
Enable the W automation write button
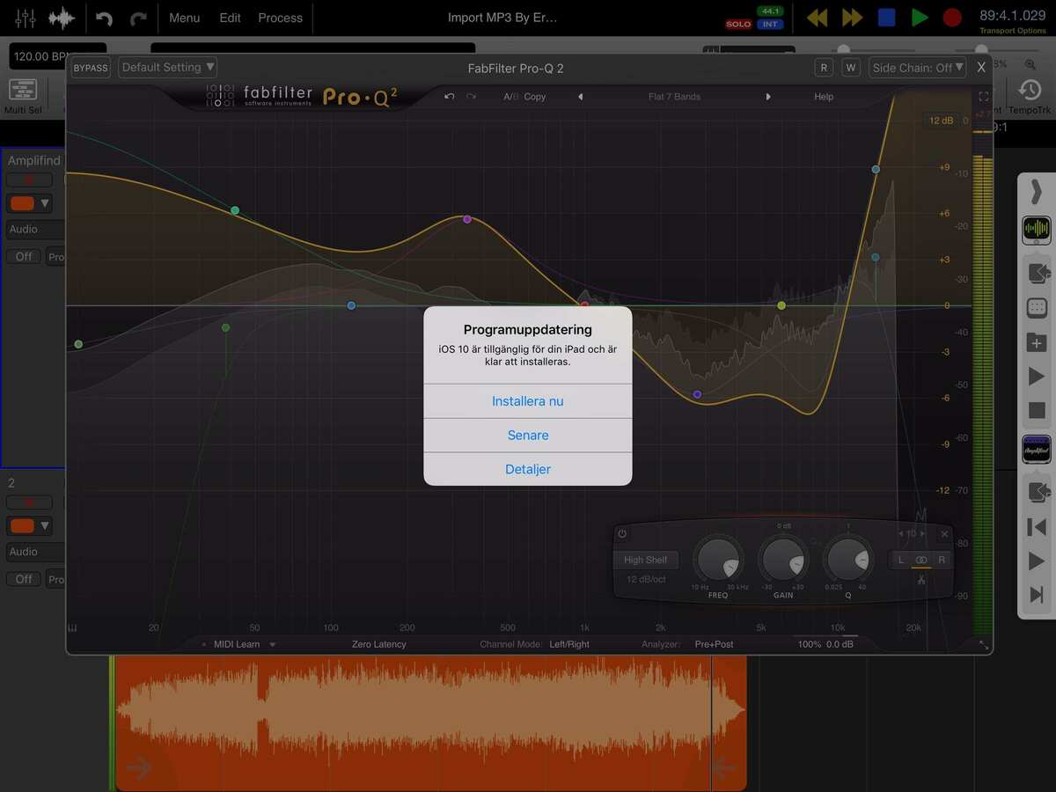850,68
